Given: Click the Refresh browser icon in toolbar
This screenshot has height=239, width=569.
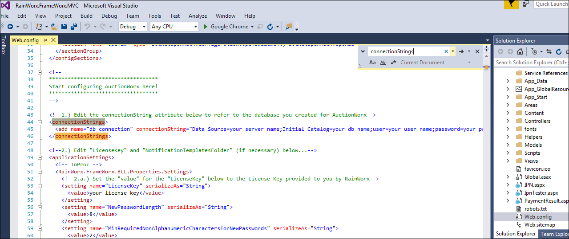Looking at the screenshot, I should pyautogui.click(x=270, y=27).
